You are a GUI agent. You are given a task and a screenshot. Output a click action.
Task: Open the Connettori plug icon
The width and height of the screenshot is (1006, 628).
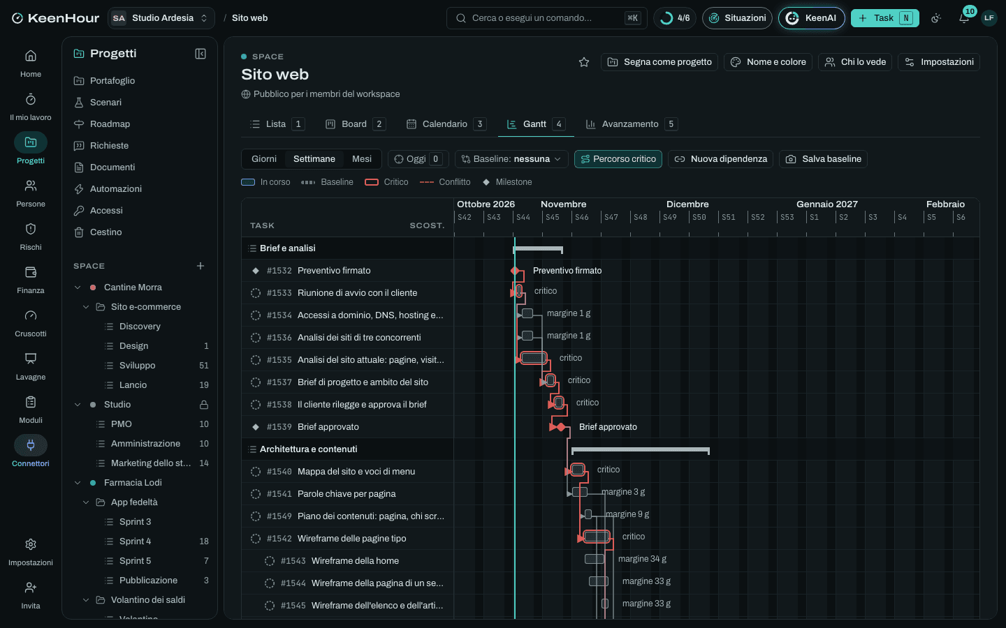click(31, 445)
